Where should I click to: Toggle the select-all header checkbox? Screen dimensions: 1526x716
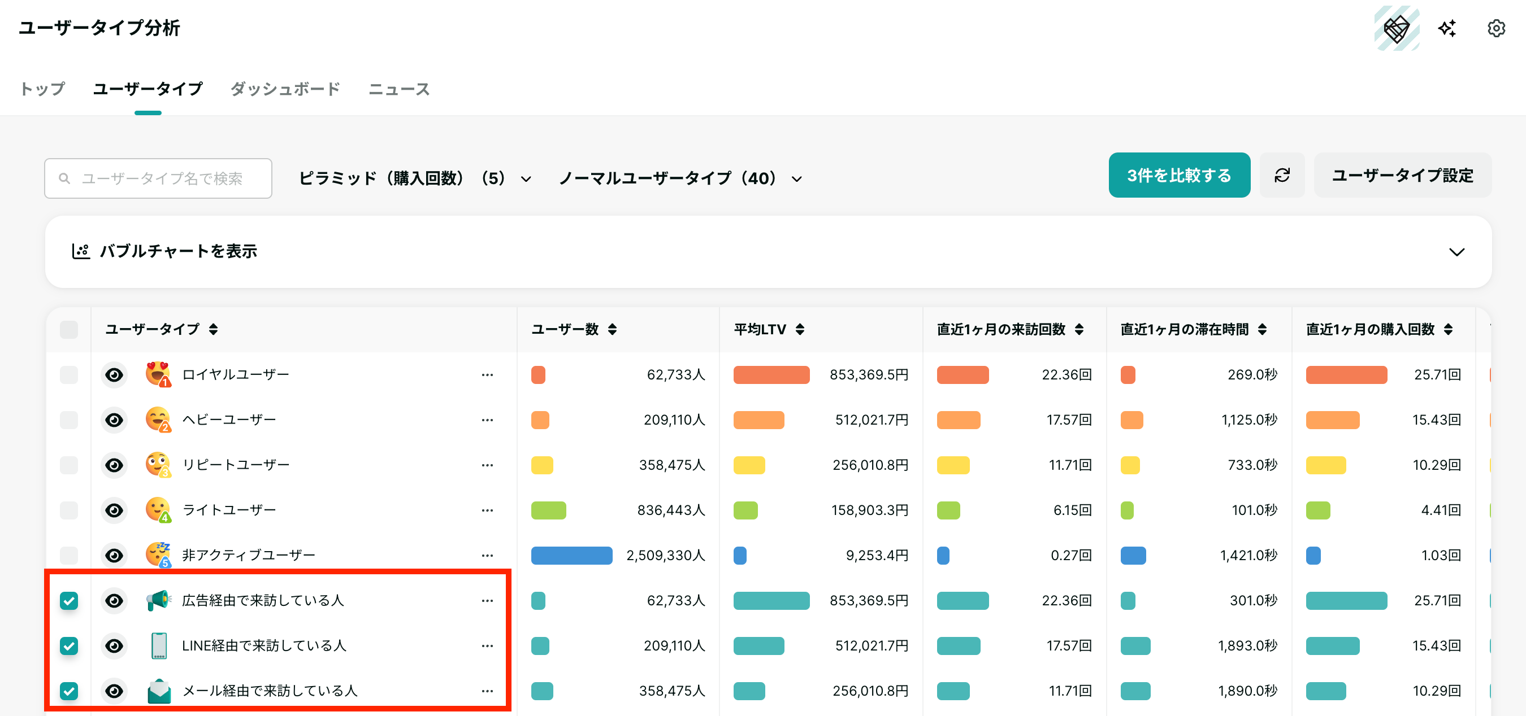point(69,330)
